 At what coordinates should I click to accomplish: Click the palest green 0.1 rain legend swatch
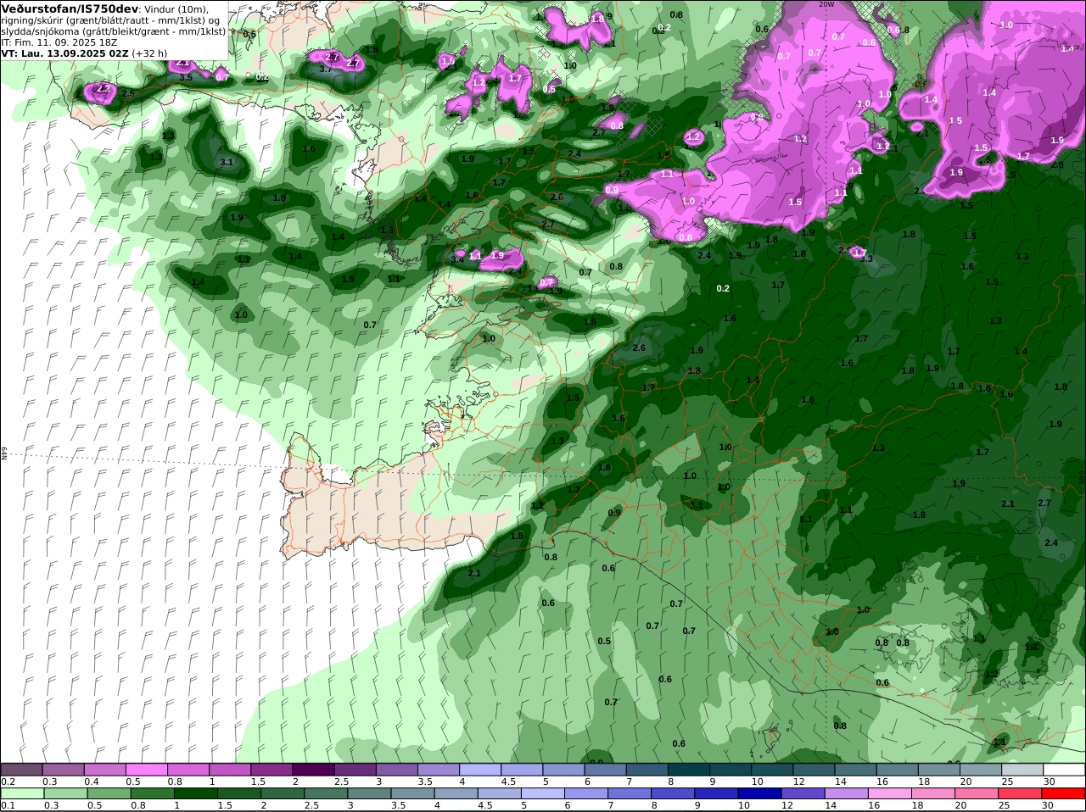click(22, 793)
